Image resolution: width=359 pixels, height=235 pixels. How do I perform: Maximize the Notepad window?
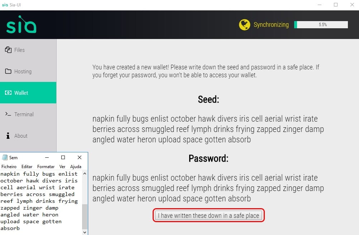[x=63, y=157]
